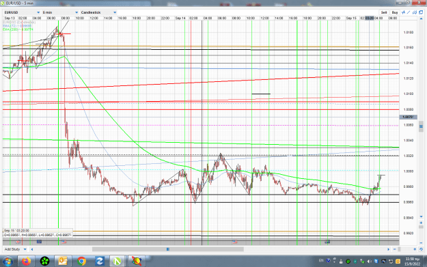Click the volume speaker tray icon
The width and height of the screenshot is (427, 267).
tap(369, 262)
